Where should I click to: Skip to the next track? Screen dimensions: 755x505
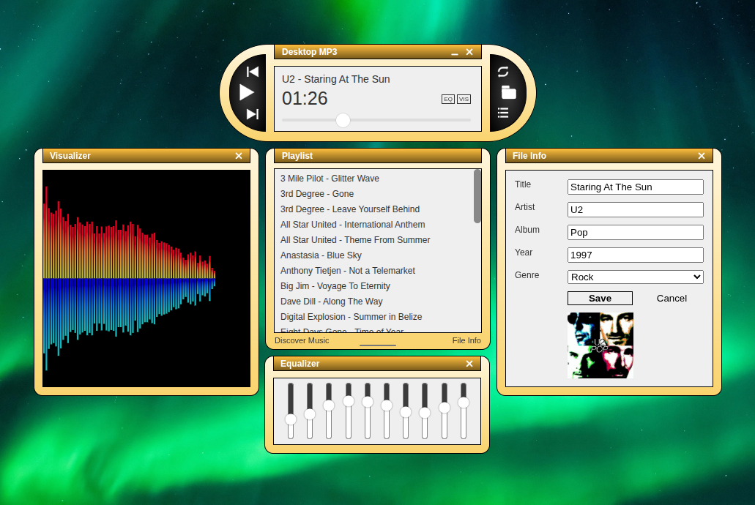point(252,114)
